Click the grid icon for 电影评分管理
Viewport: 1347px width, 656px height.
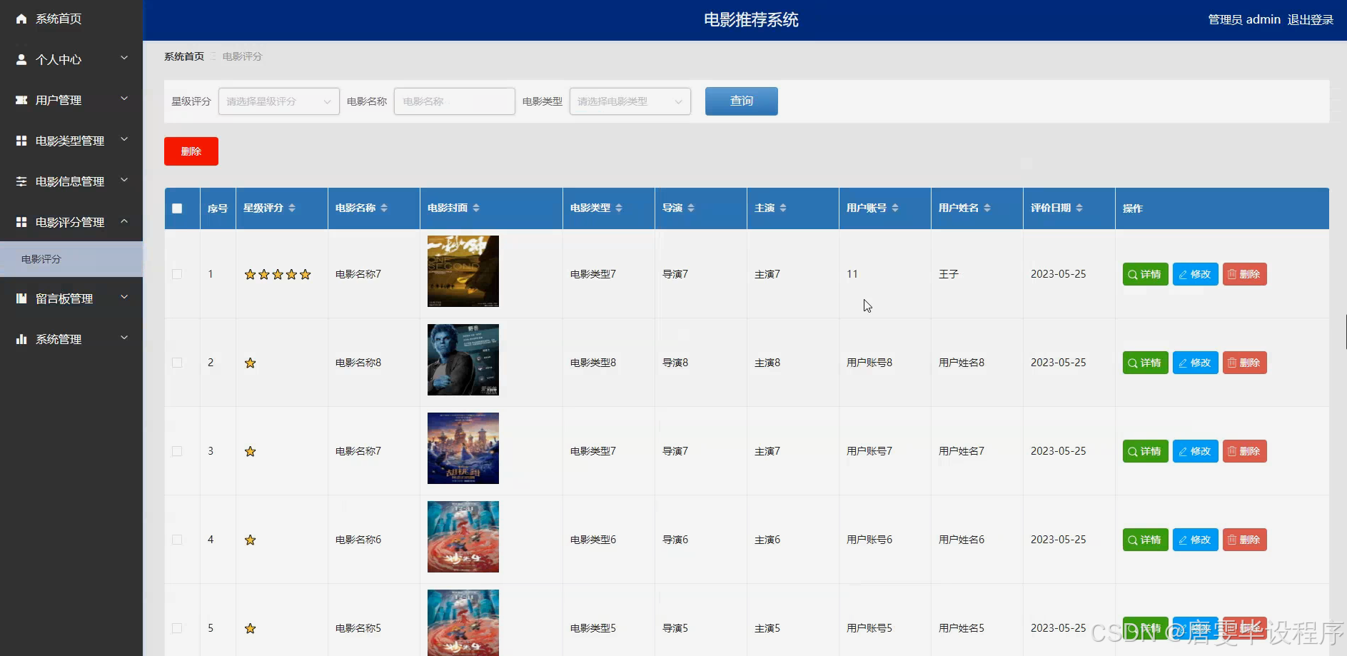[x=21, y=222]
